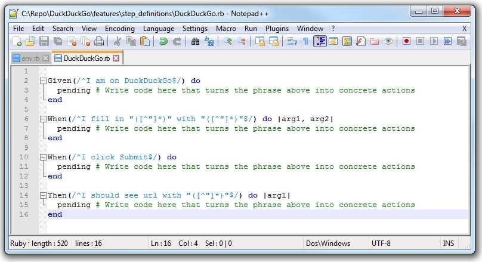
Task: Click the Redo arrow icon
Action: (177, 41)
